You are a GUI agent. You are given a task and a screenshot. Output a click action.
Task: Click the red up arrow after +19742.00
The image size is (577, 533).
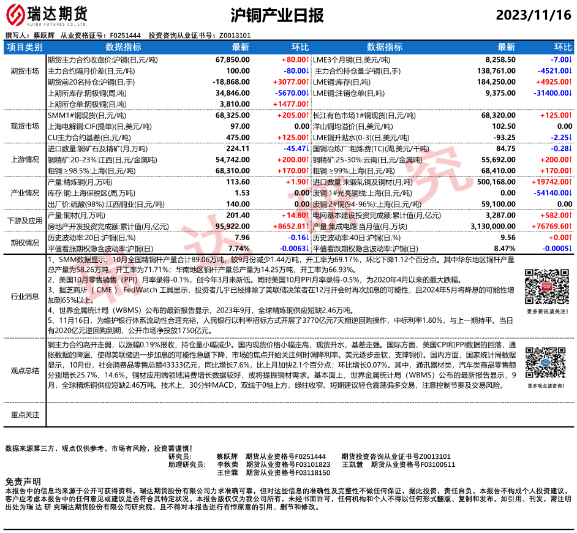pos(570,182)
